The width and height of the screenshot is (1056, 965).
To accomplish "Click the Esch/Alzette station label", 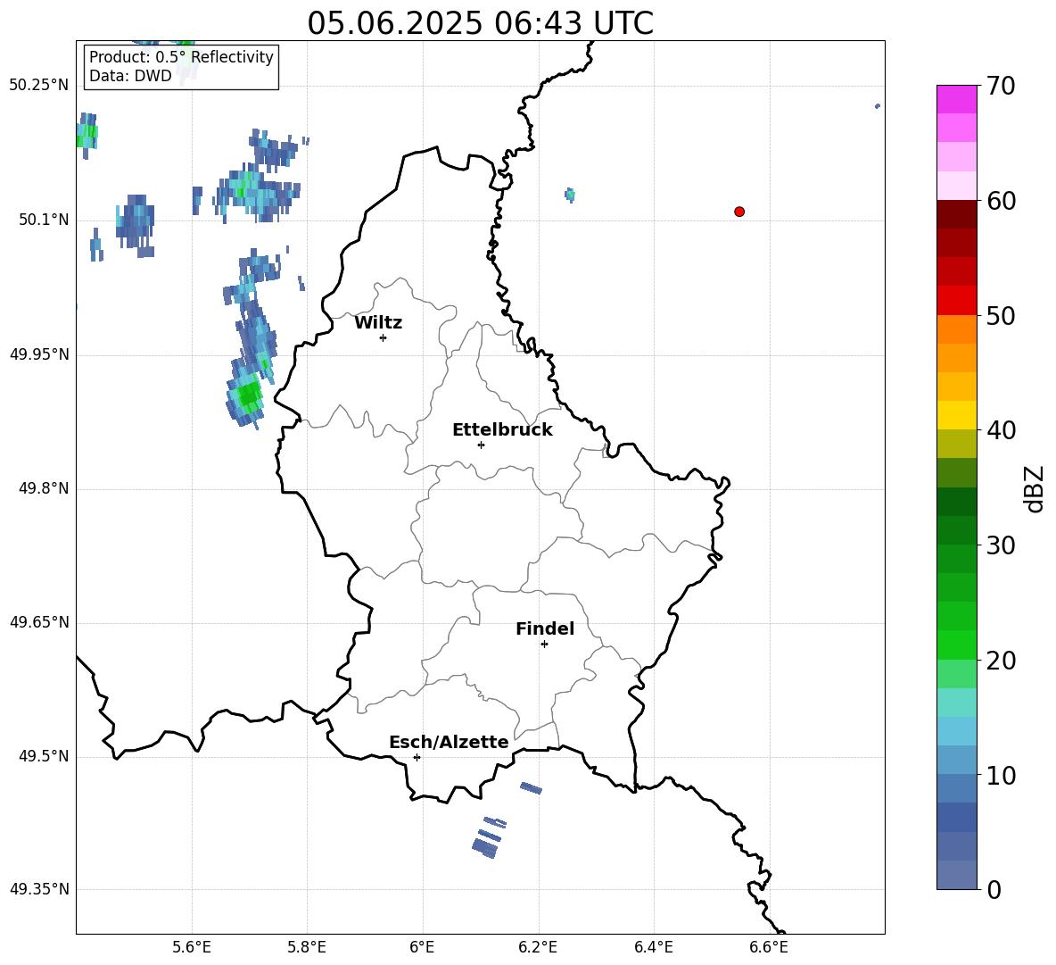I will 449,742.
